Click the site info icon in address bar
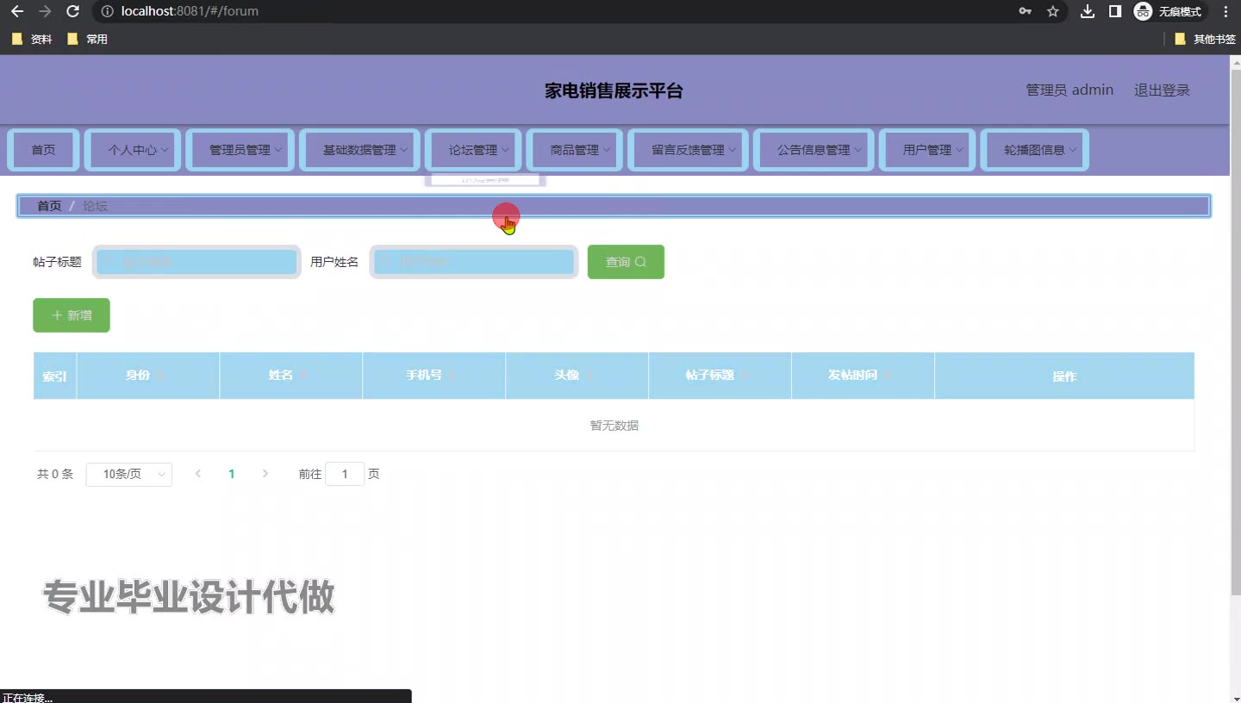The height and width of the screenshot is (703, 1241). [107, 11]
